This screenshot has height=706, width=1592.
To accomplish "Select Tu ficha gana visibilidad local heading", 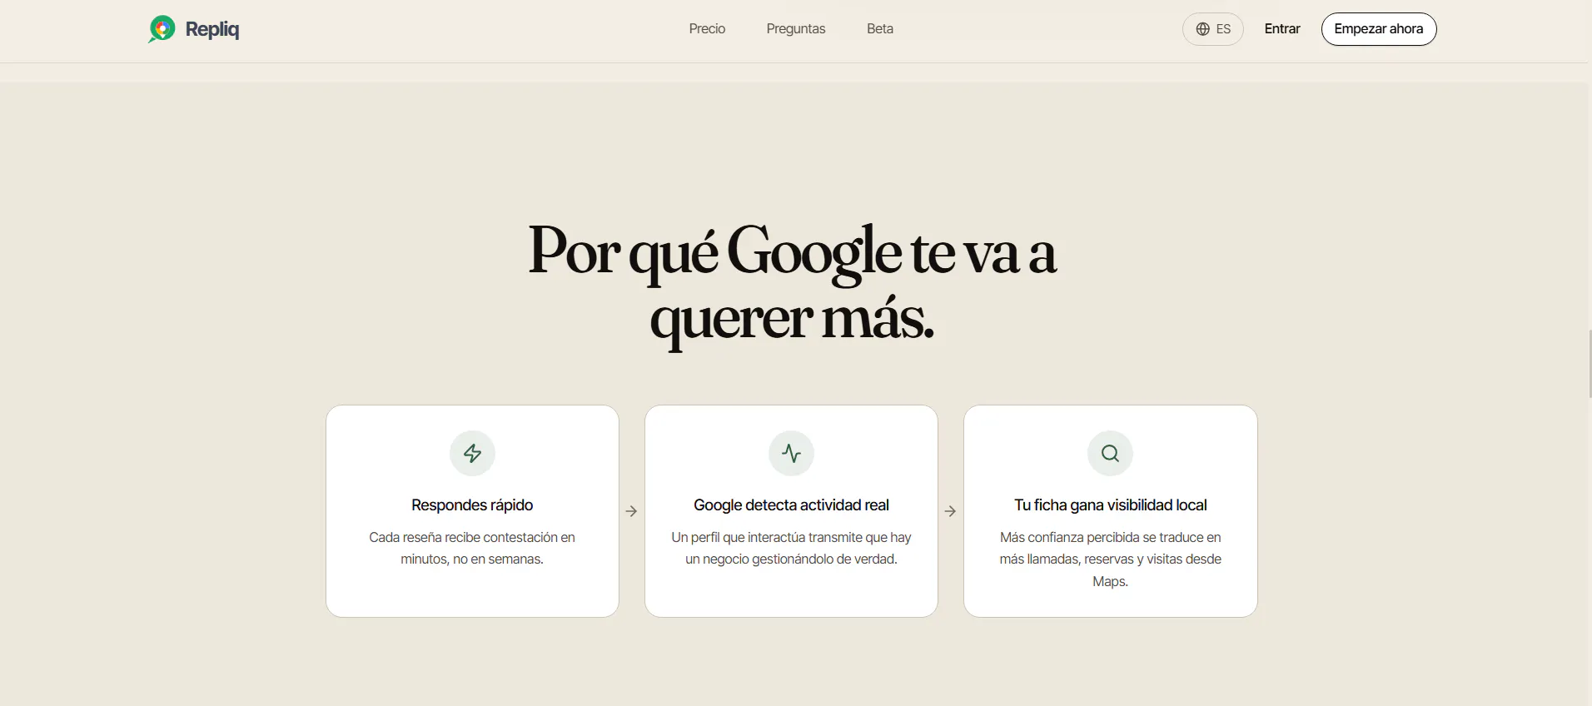I will click(x=1110, y=505).
